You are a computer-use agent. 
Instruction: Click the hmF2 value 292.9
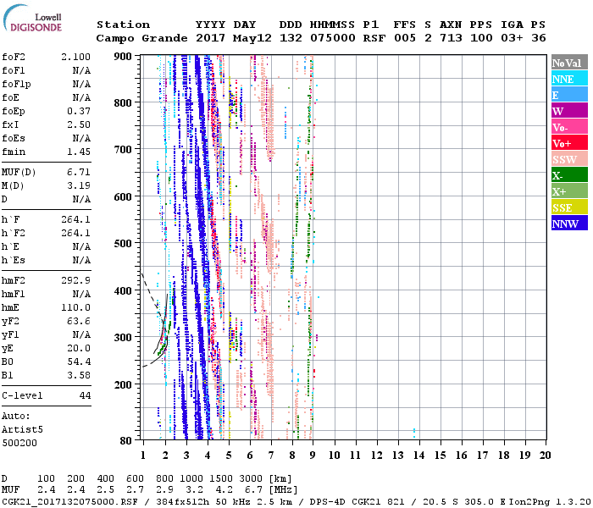pos(75,280)
